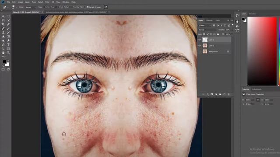Toggle pressure for size in options bar
Screen dimensions: 280x157
tap(106, 7)
